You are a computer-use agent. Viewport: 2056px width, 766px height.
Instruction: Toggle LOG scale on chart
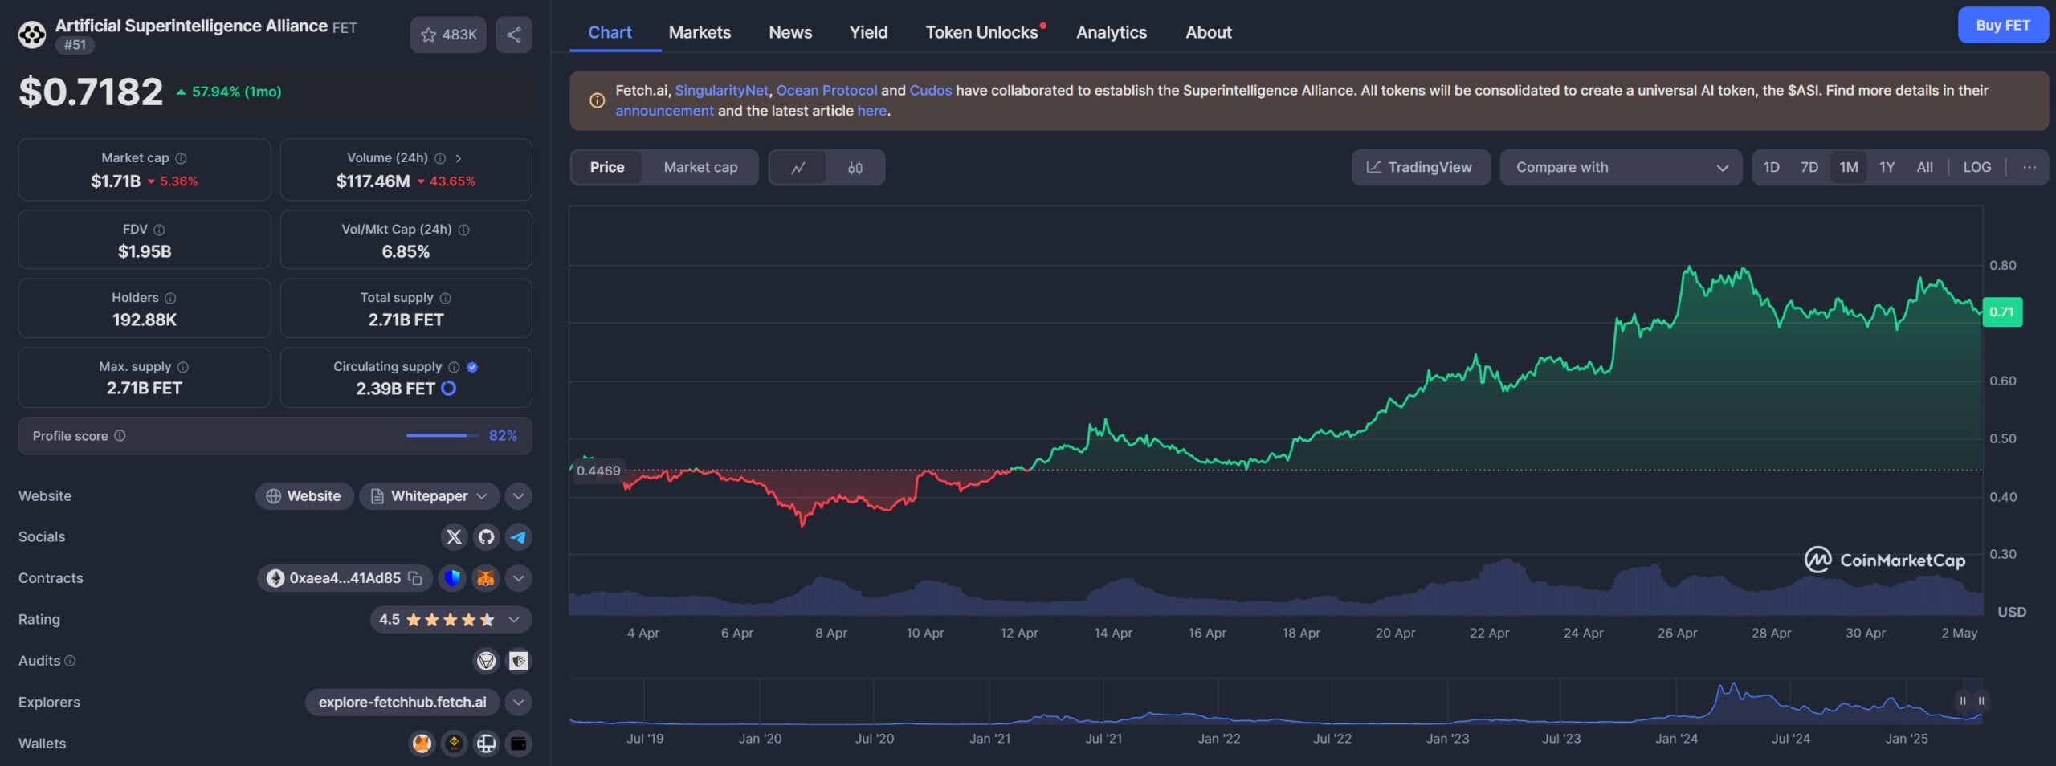tap(1976, 167)
